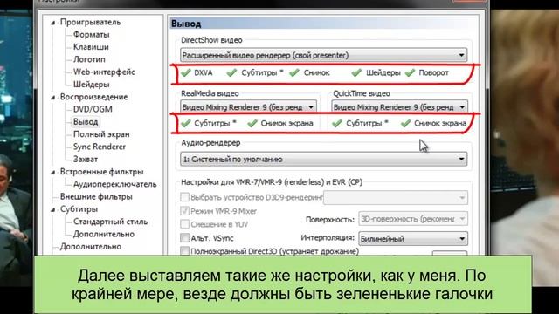The width and height of the screenshot is (559, 314).
Task: Open Полный экран settings
Action: point(101,134)
